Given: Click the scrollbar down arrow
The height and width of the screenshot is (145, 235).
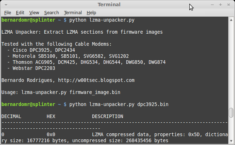Looking at the screenshot, I should (x=231, y=142).
